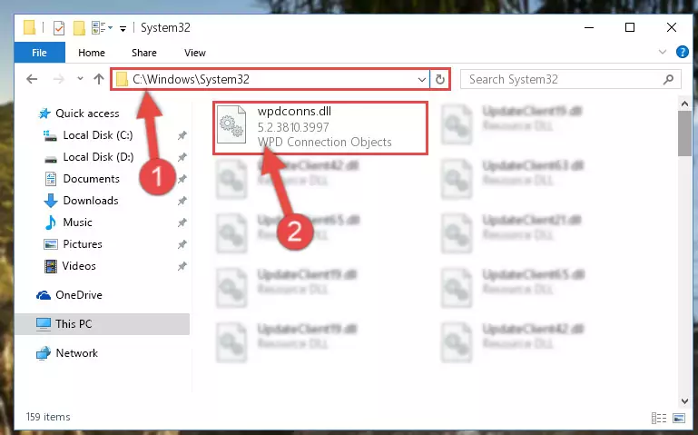Open recent locations dropdown arrow

click(80, 79)
